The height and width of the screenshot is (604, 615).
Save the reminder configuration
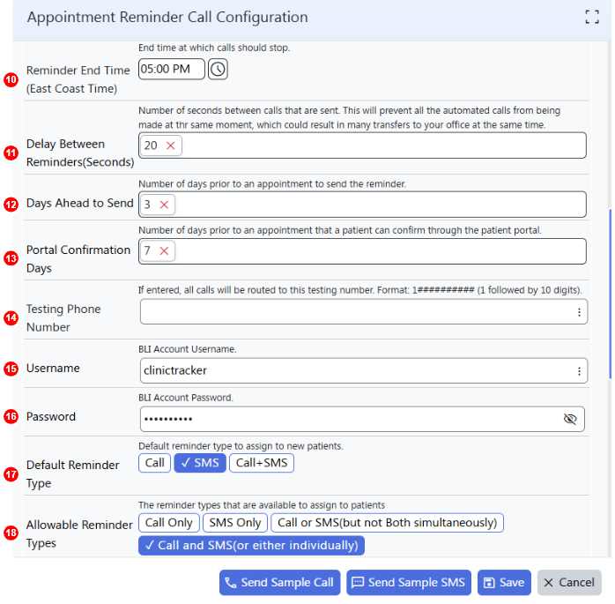pyautogui.click(x=504, y=583)
